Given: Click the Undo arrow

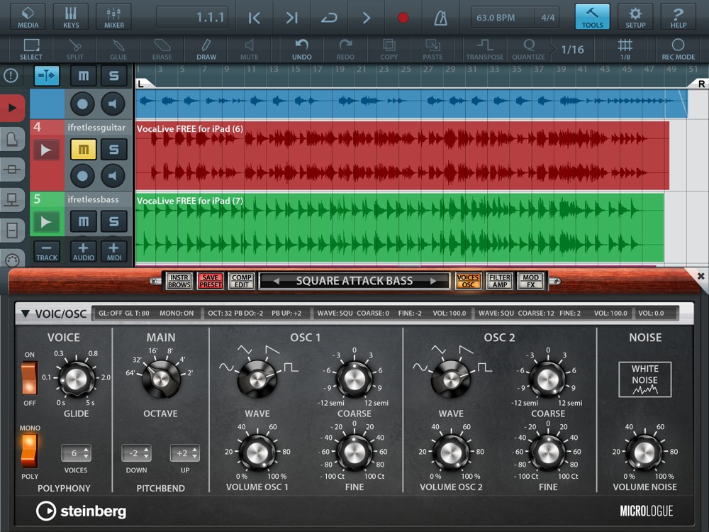Looking at the screenshot, I should [x=301, y=50].
